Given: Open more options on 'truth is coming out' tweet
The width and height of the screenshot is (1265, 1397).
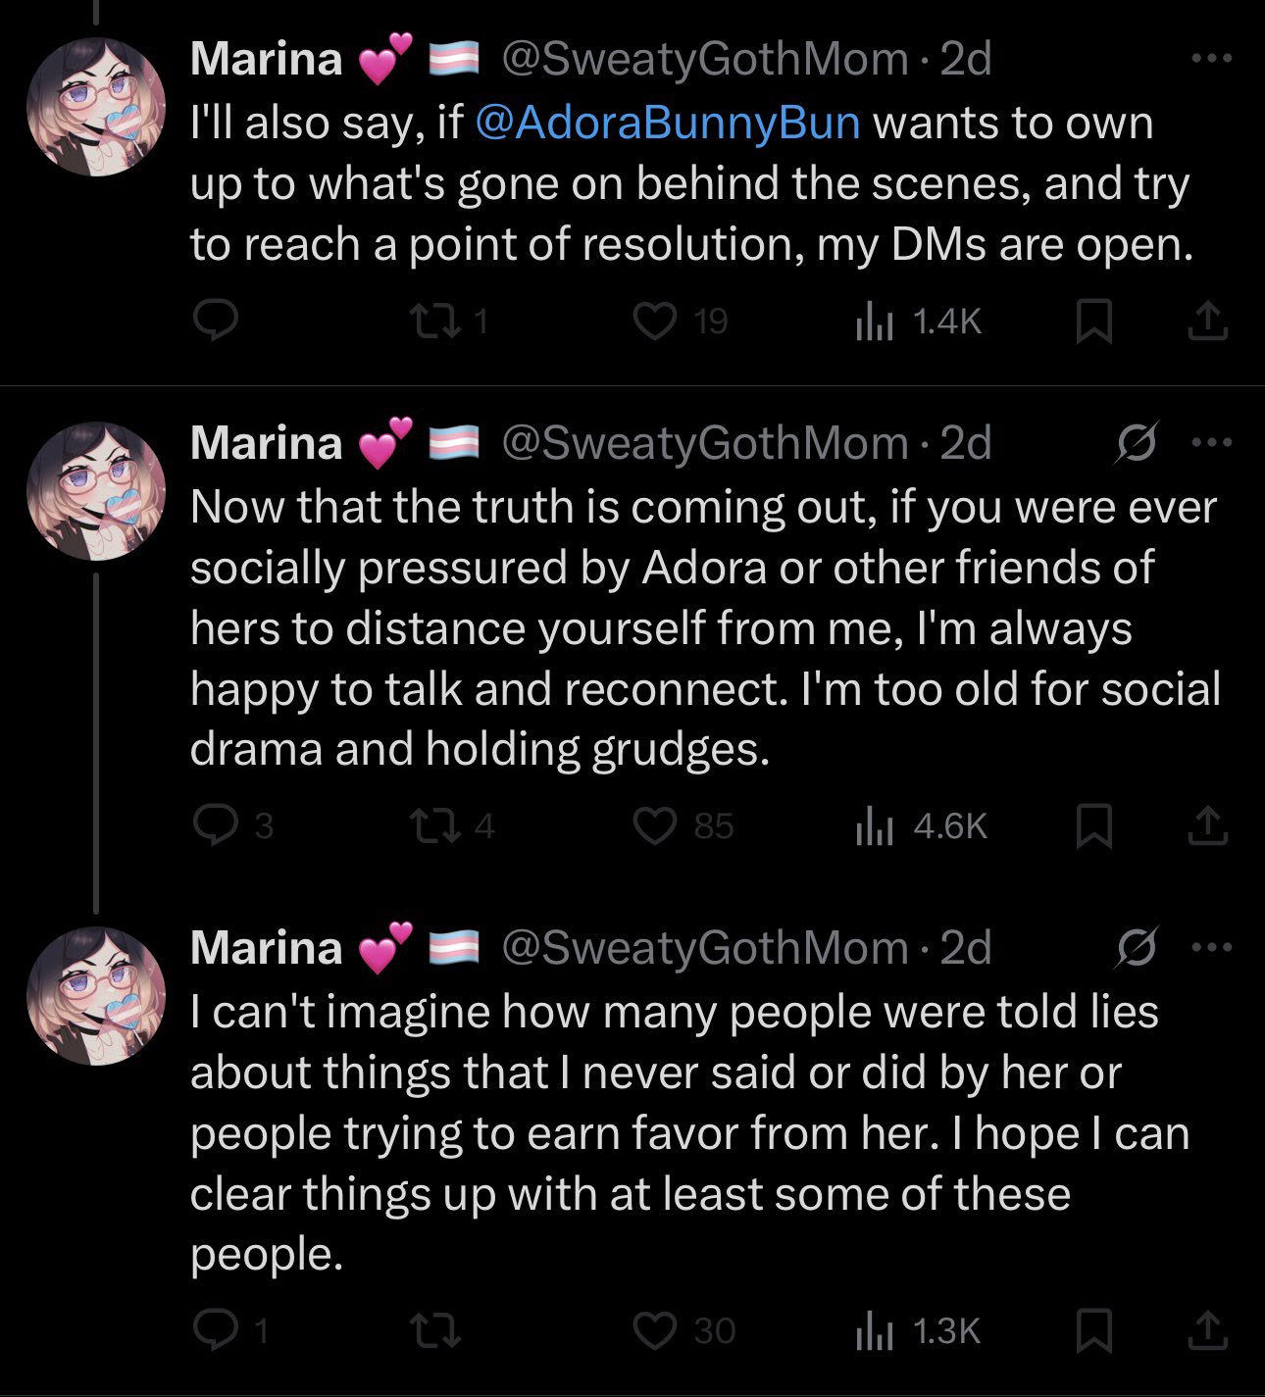Looking at the screenshot, I should click(1211, 443).
